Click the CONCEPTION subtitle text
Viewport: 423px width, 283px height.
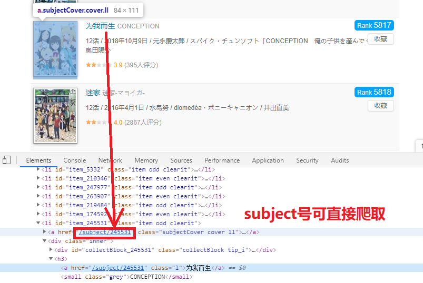(x=139, y=26)
